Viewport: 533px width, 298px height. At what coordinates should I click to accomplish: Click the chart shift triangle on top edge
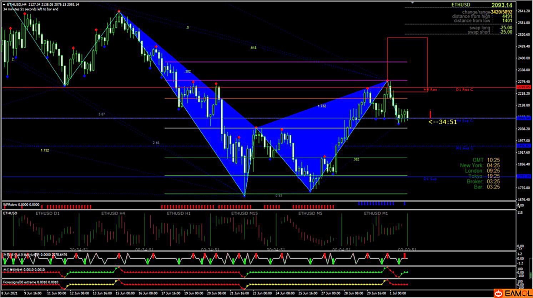(x=413, y=3)
